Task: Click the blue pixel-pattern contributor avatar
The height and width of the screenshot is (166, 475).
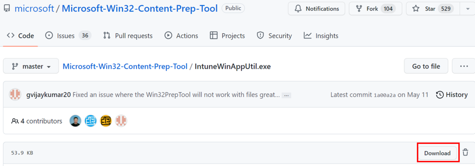Action: (91, 121)
